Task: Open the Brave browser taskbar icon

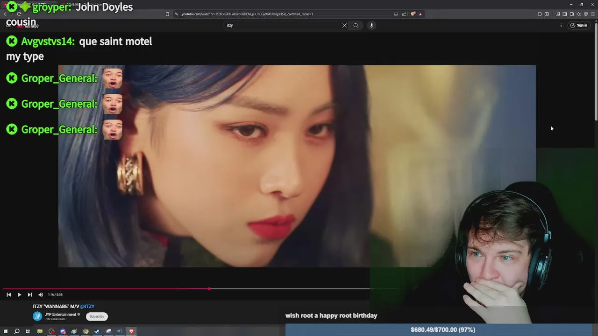Action: (x=131, y=331)
